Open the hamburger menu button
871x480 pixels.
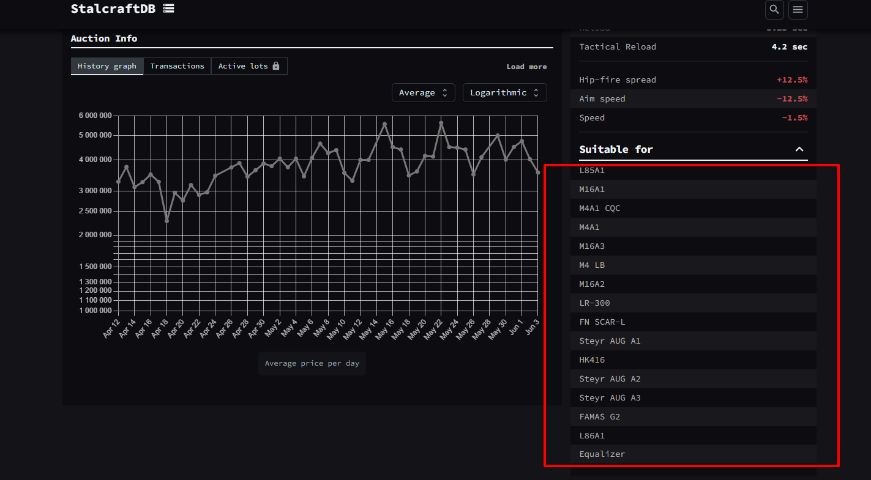(798, 9)
